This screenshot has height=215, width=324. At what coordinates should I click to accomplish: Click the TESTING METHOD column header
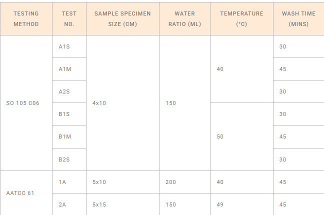pos(26,19)
